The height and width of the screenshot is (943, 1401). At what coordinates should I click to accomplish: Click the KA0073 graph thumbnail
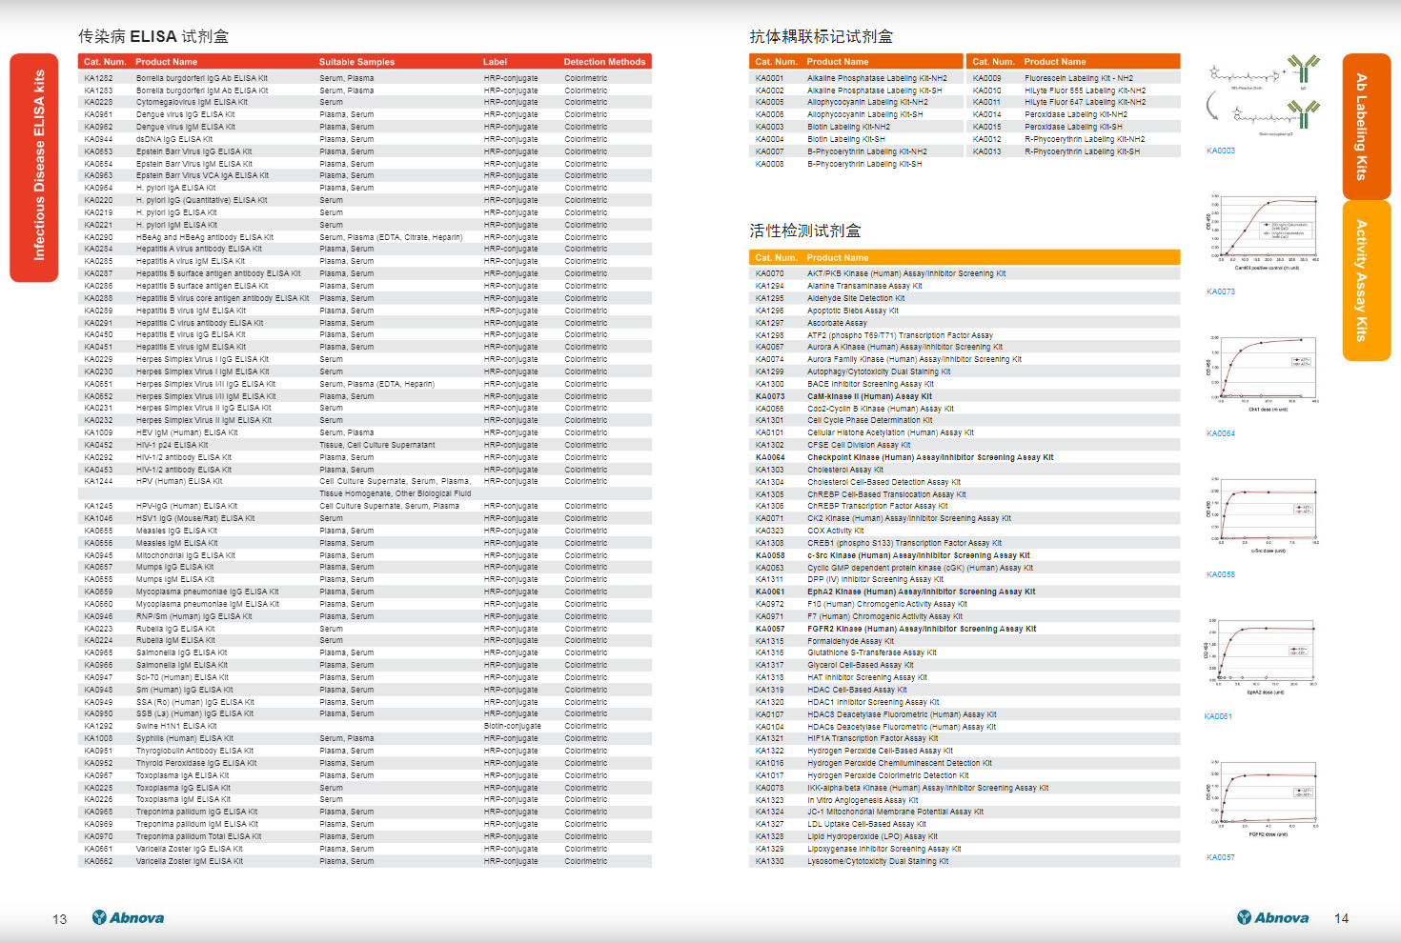point(1264,233)
